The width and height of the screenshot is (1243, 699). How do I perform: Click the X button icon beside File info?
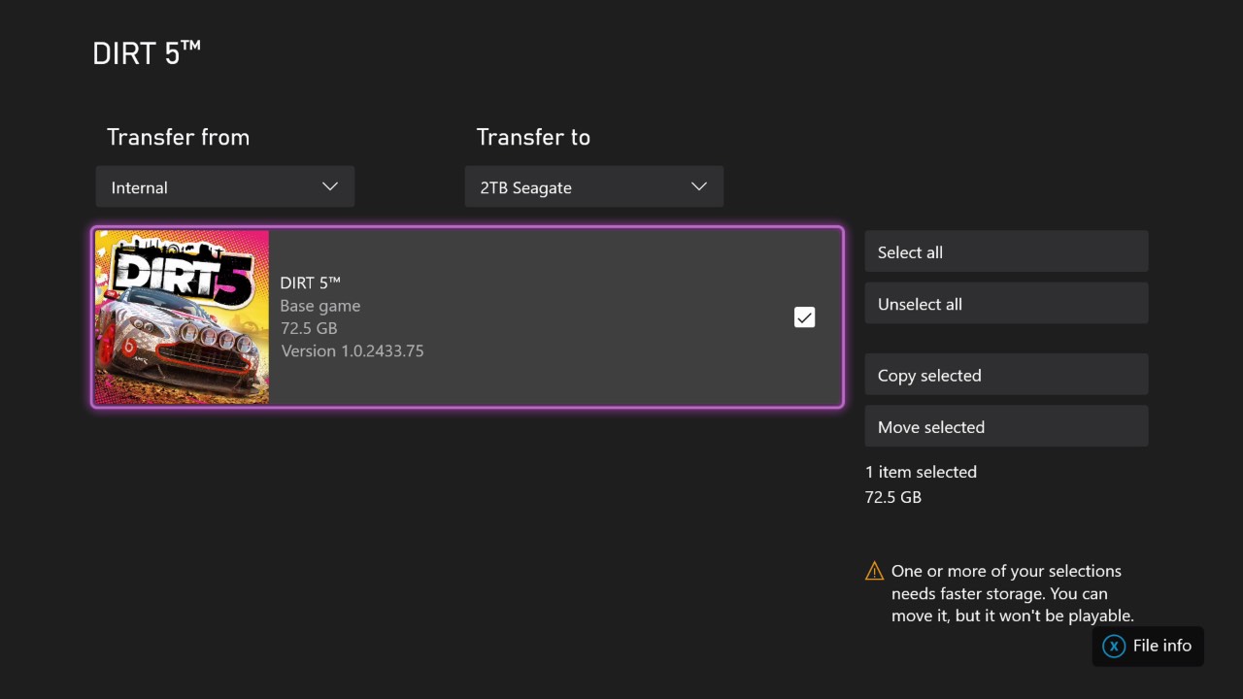pyautogui.click(x=1114, y=646)
